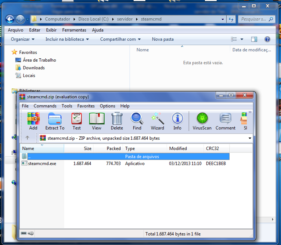Go up one level in WinRAR
Image resolution: width=281 pixels, height=245 pixels.
[27, 138]
